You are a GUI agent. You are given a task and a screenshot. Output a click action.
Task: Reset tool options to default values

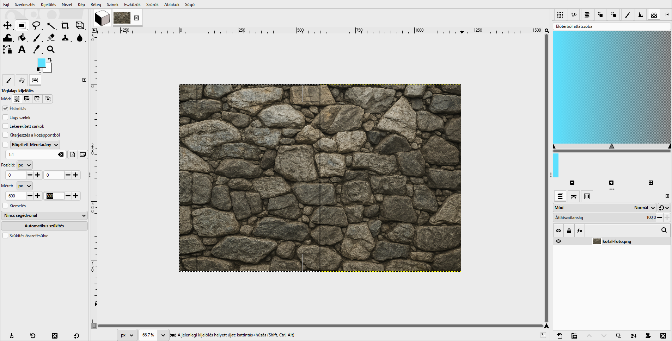[77, 336]
